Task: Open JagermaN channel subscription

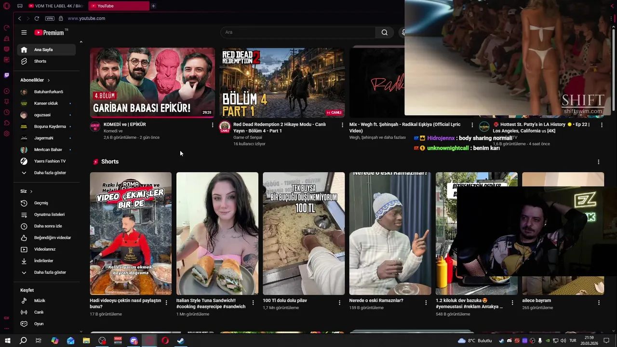Action: [x=46, y=138]
